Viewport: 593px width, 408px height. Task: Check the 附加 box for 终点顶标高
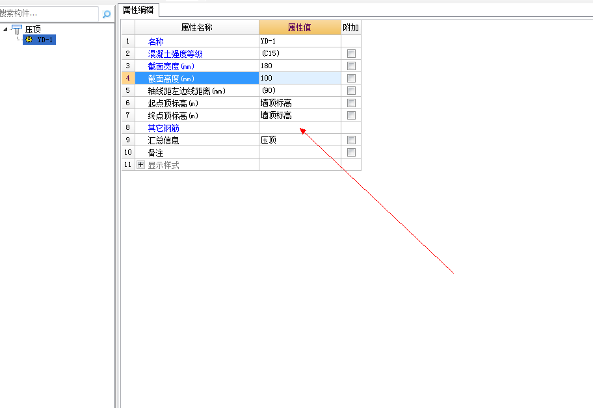click(351, 115)
